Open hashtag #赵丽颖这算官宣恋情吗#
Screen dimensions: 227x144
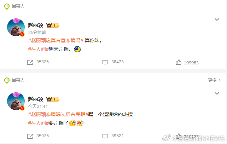click(x=56, y=40)
